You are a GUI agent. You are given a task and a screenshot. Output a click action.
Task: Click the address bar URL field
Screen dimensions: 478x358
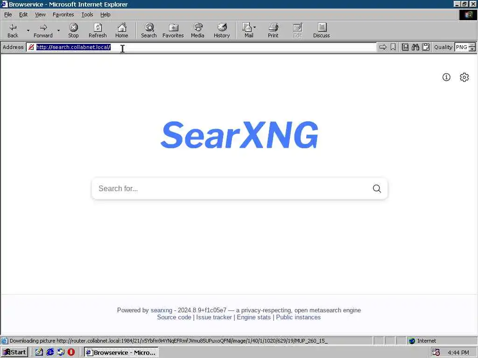[x=201, y=47]
